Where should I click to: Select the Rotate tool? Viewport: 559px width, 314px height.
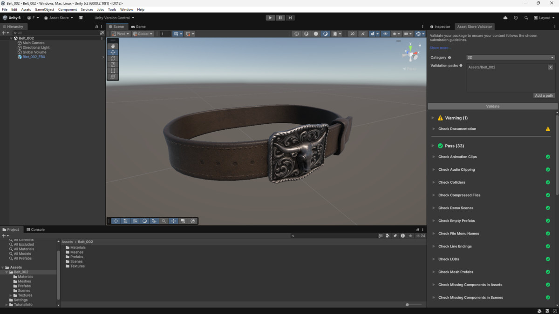(x=113, y=58)
